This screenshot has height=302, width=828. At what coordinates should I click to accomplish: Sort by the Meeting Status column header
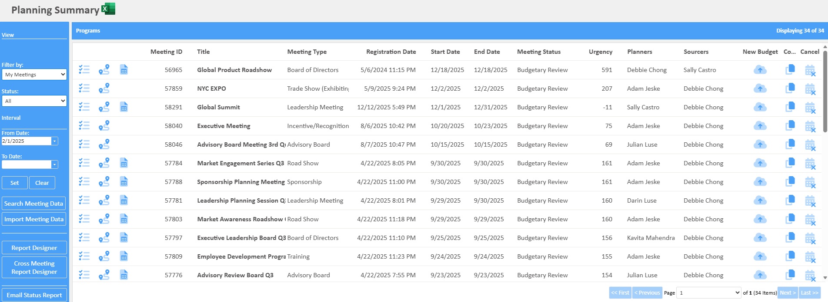(538, 52)
